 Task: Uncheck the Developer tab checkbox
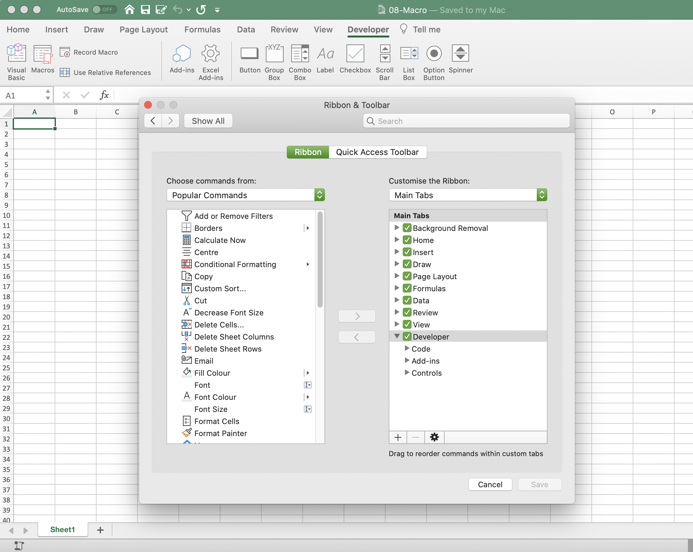point(407,337)
